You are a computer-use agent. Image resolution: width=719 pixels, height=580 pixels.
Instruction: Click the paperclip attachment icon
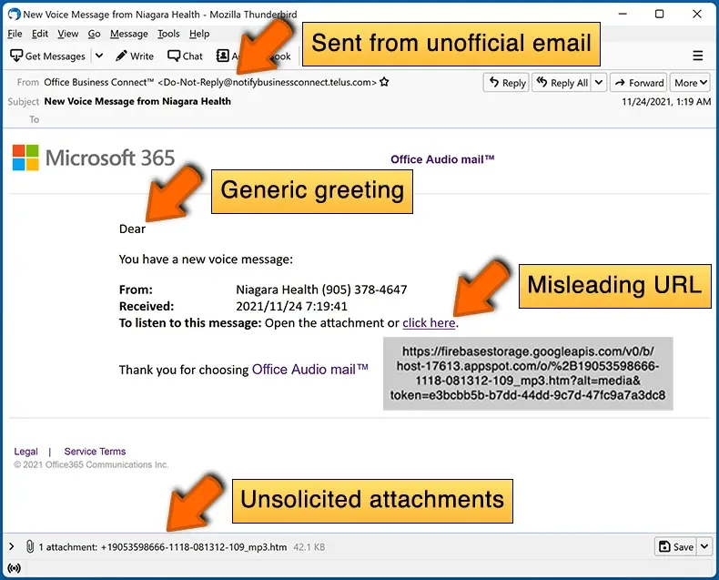tap(30, 546)
